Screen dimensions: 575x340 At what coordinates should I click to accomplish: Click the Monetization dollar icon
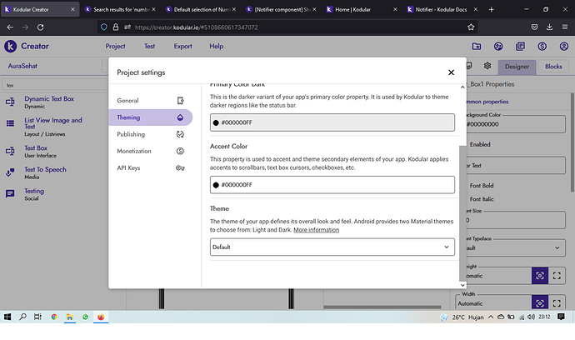180,151
